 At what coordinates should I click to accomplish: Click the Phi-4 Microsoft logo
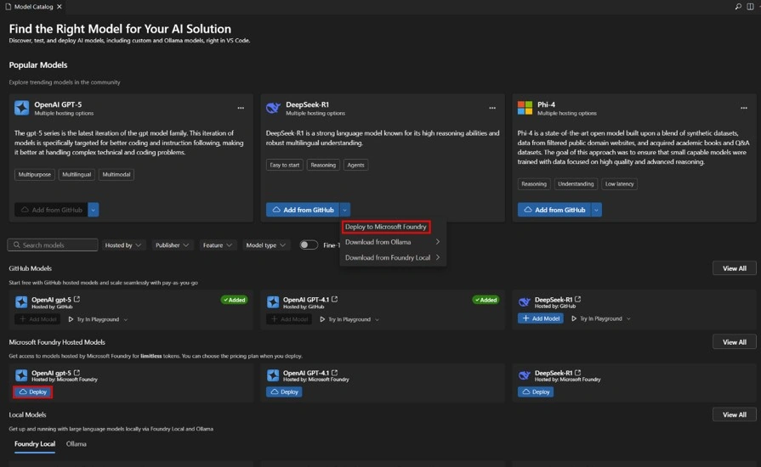[525, 108]
